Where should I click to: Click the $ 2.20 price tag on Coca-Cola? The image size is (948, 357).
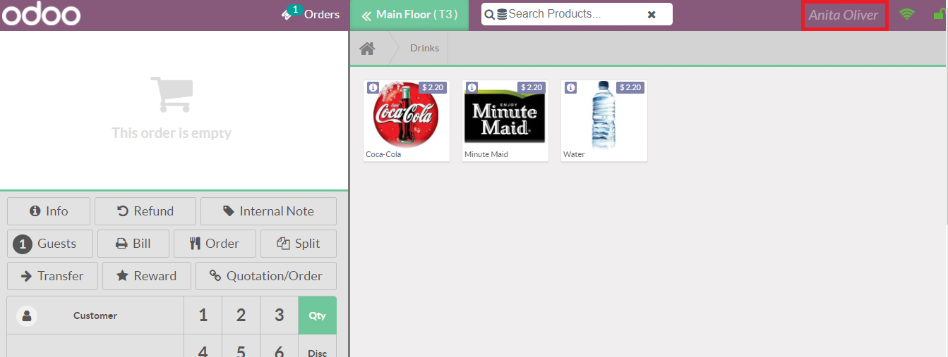coord(433,87)
